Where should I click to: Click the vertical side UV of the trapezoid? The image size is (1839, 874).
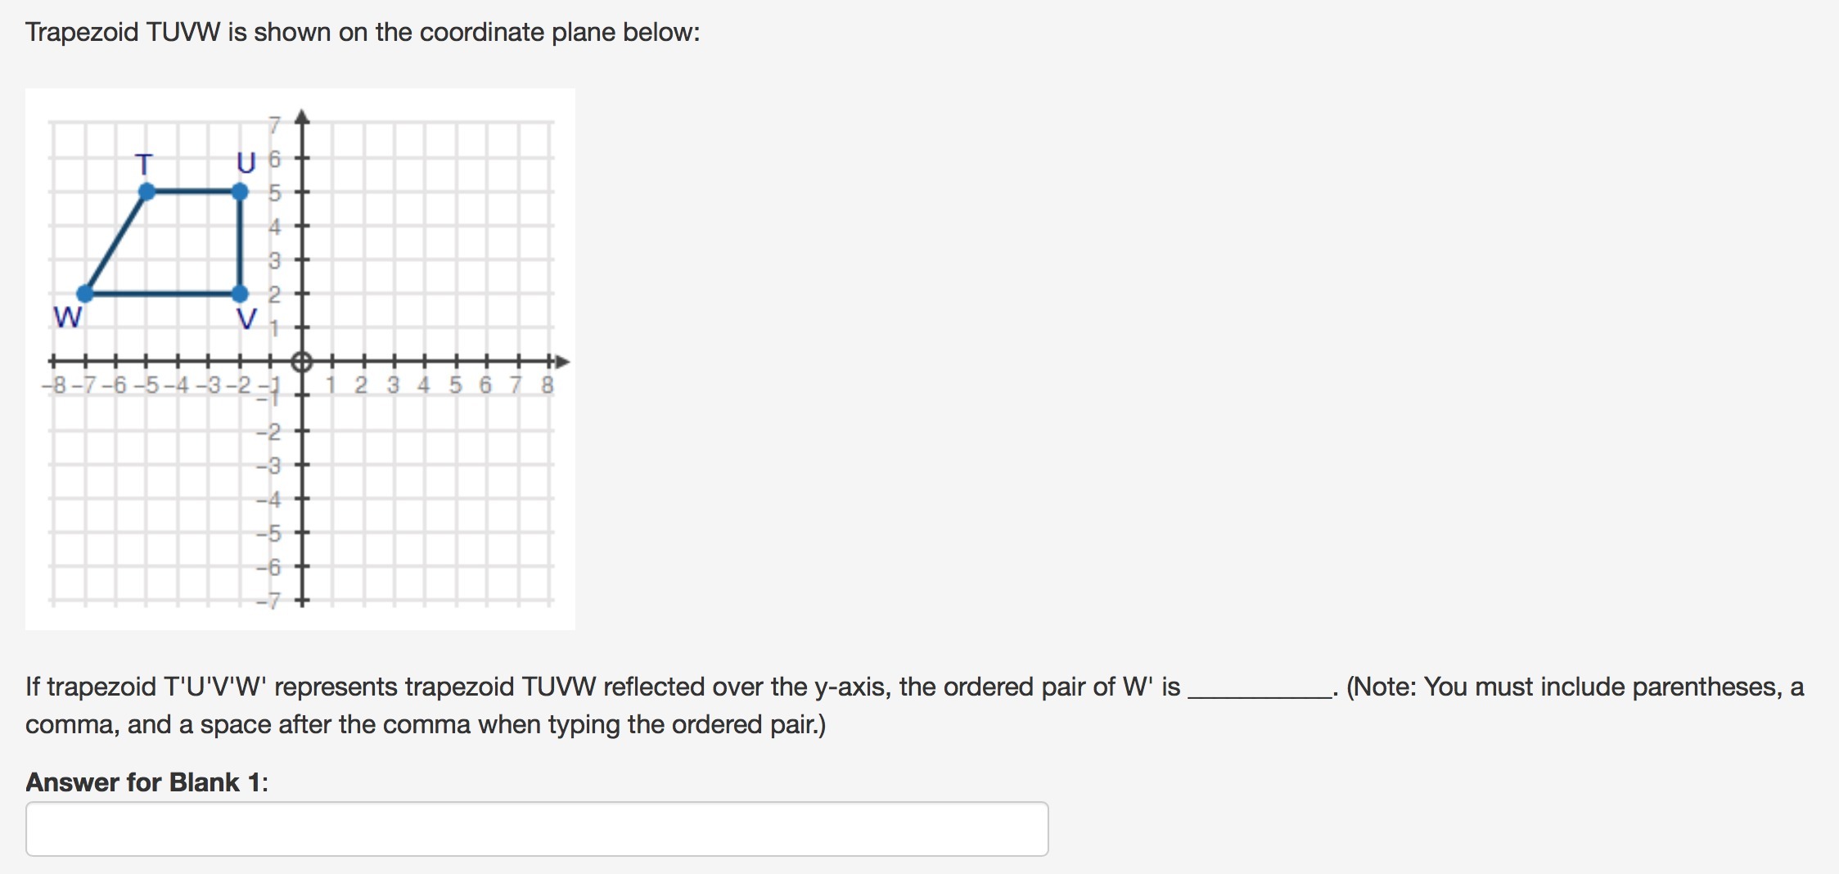(240, 242)
